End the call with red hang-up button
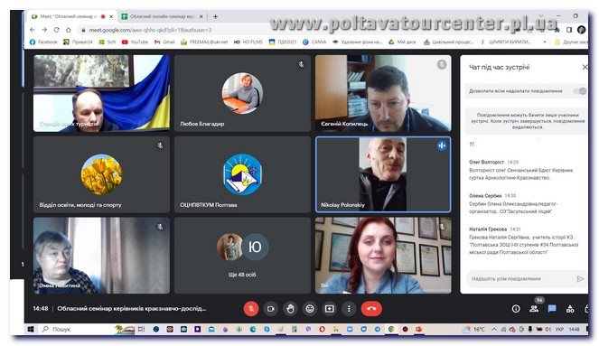 (371, 309)
